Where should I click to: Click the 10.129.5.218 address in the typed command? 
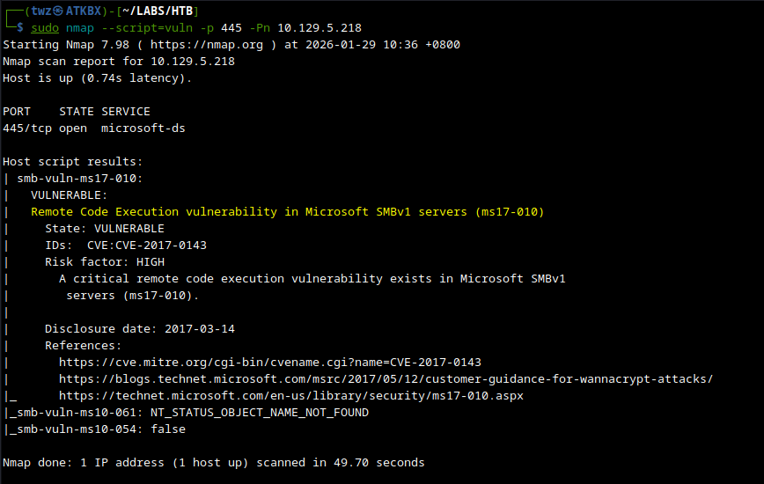pyautogui.click(x=312, y=28)
